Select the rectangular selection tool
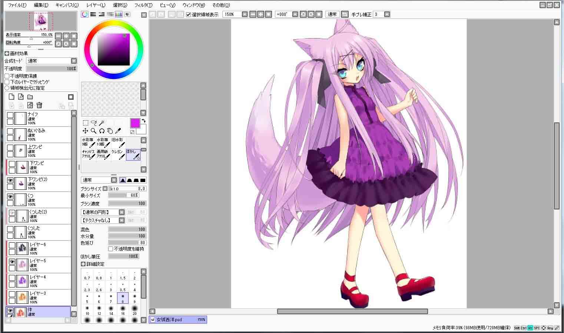 coord(85,123)
